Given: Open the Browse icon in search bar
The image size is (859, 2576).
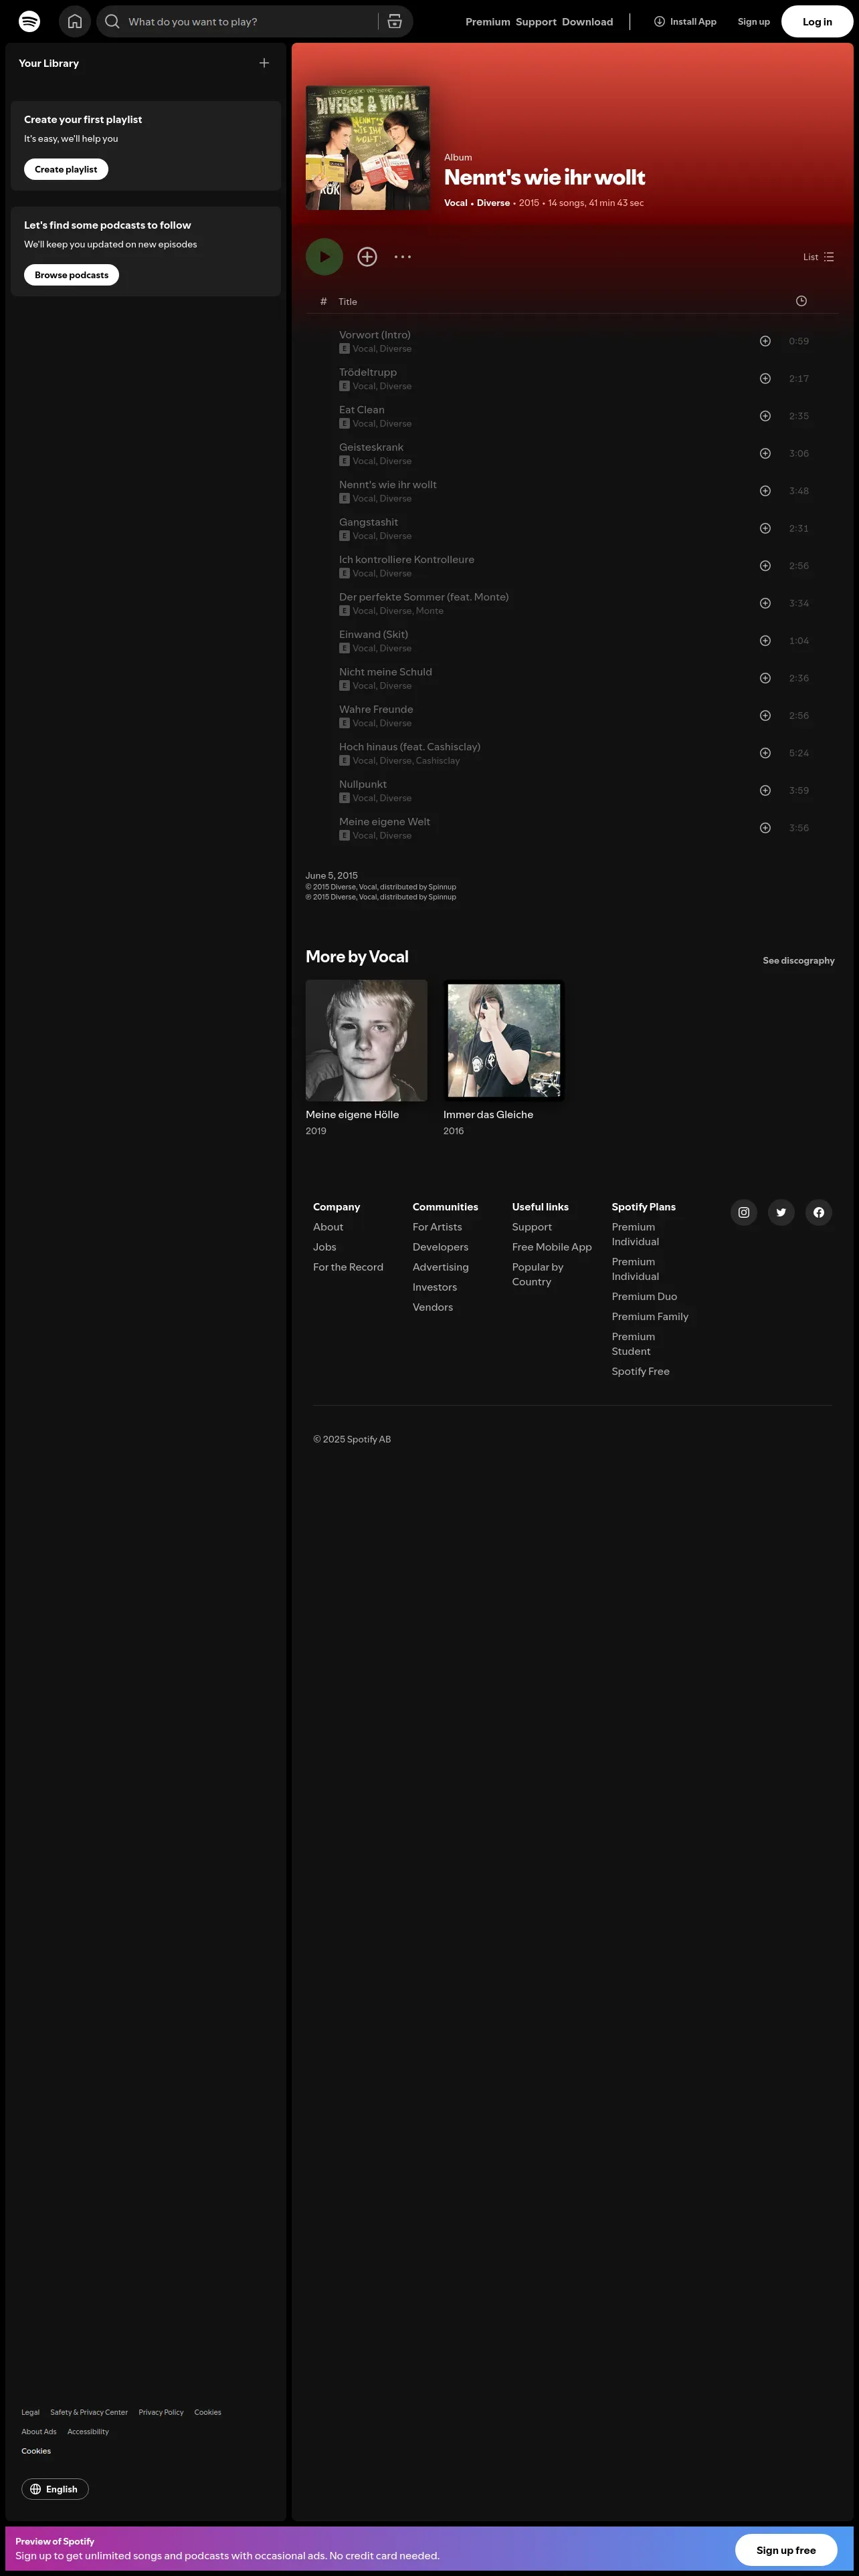Looking at the screenshot, I should (x=395, y=21).
